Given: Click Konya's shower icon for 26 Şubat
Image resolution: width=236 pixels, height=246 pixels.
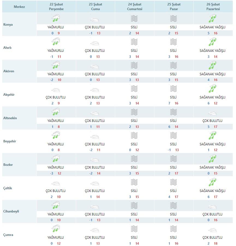Looking at the screenshot, I should tap(213, 19).
